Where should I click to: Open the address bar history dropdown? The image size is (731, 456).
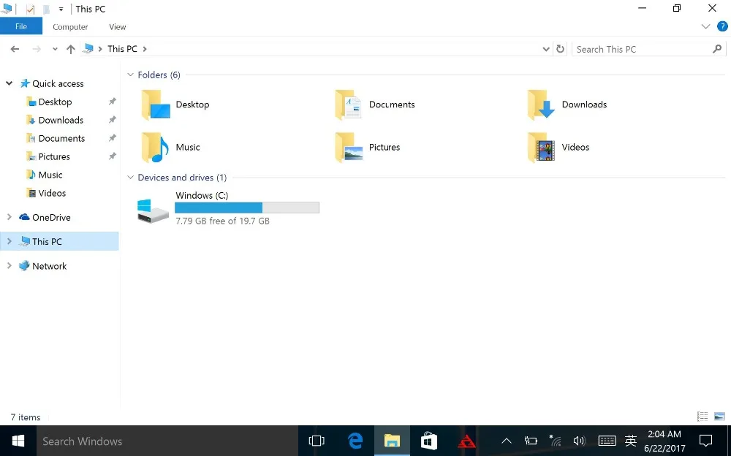pyautogui.click(x=546, y=49)
